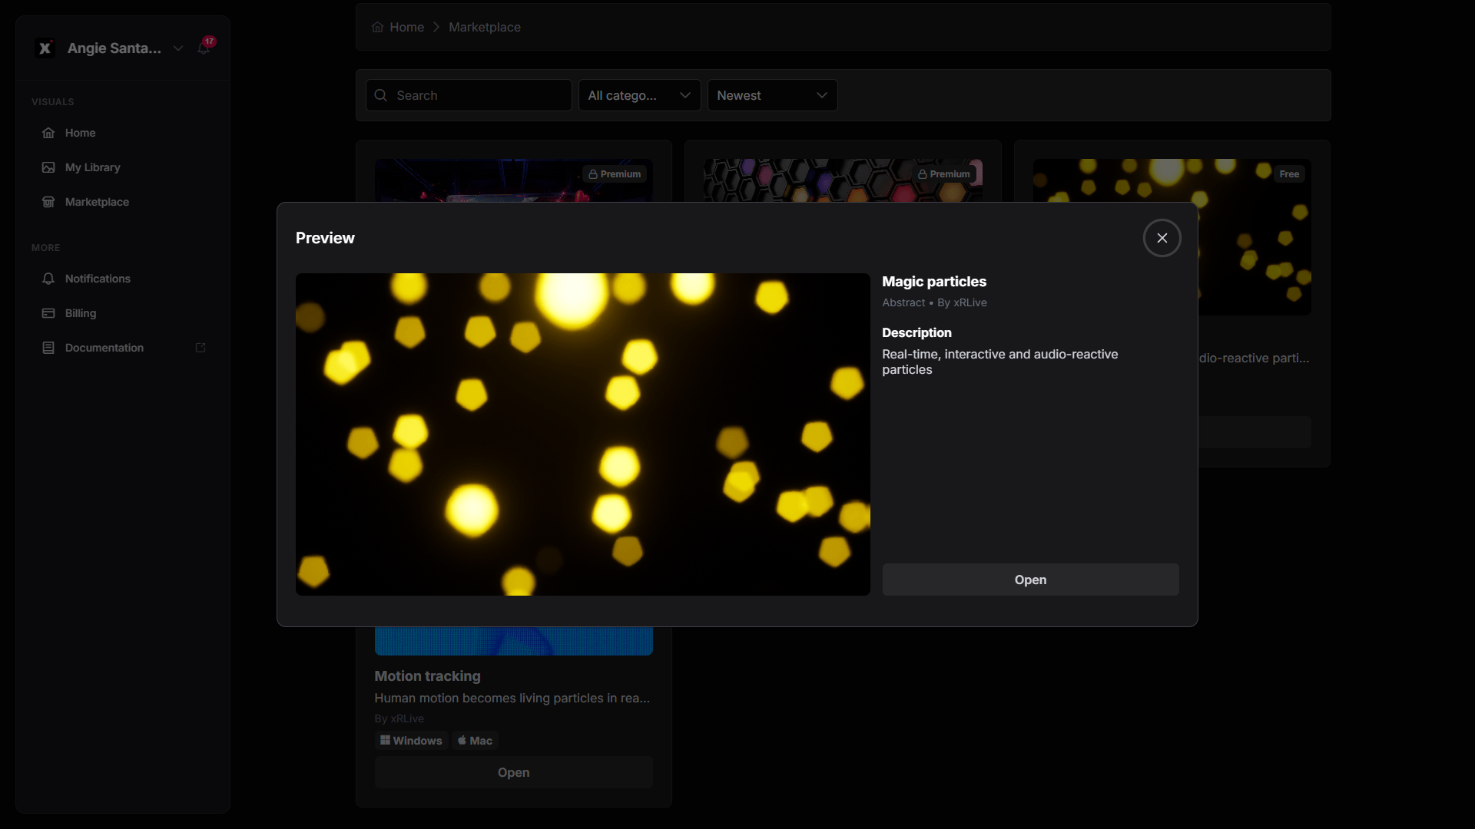Viewport: 1475px width, 829px height.
Task: Close the Preview dialog
Action: pyautogui.click(x=1162, y=238)
